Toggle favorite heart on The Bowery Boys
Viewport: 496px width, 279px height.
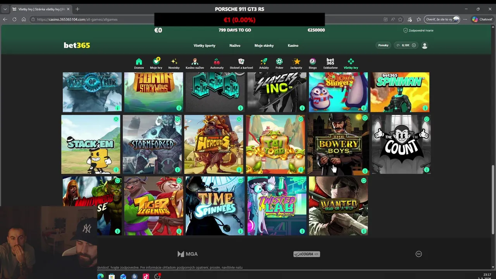pyautogui.click(x=365, y=118)
